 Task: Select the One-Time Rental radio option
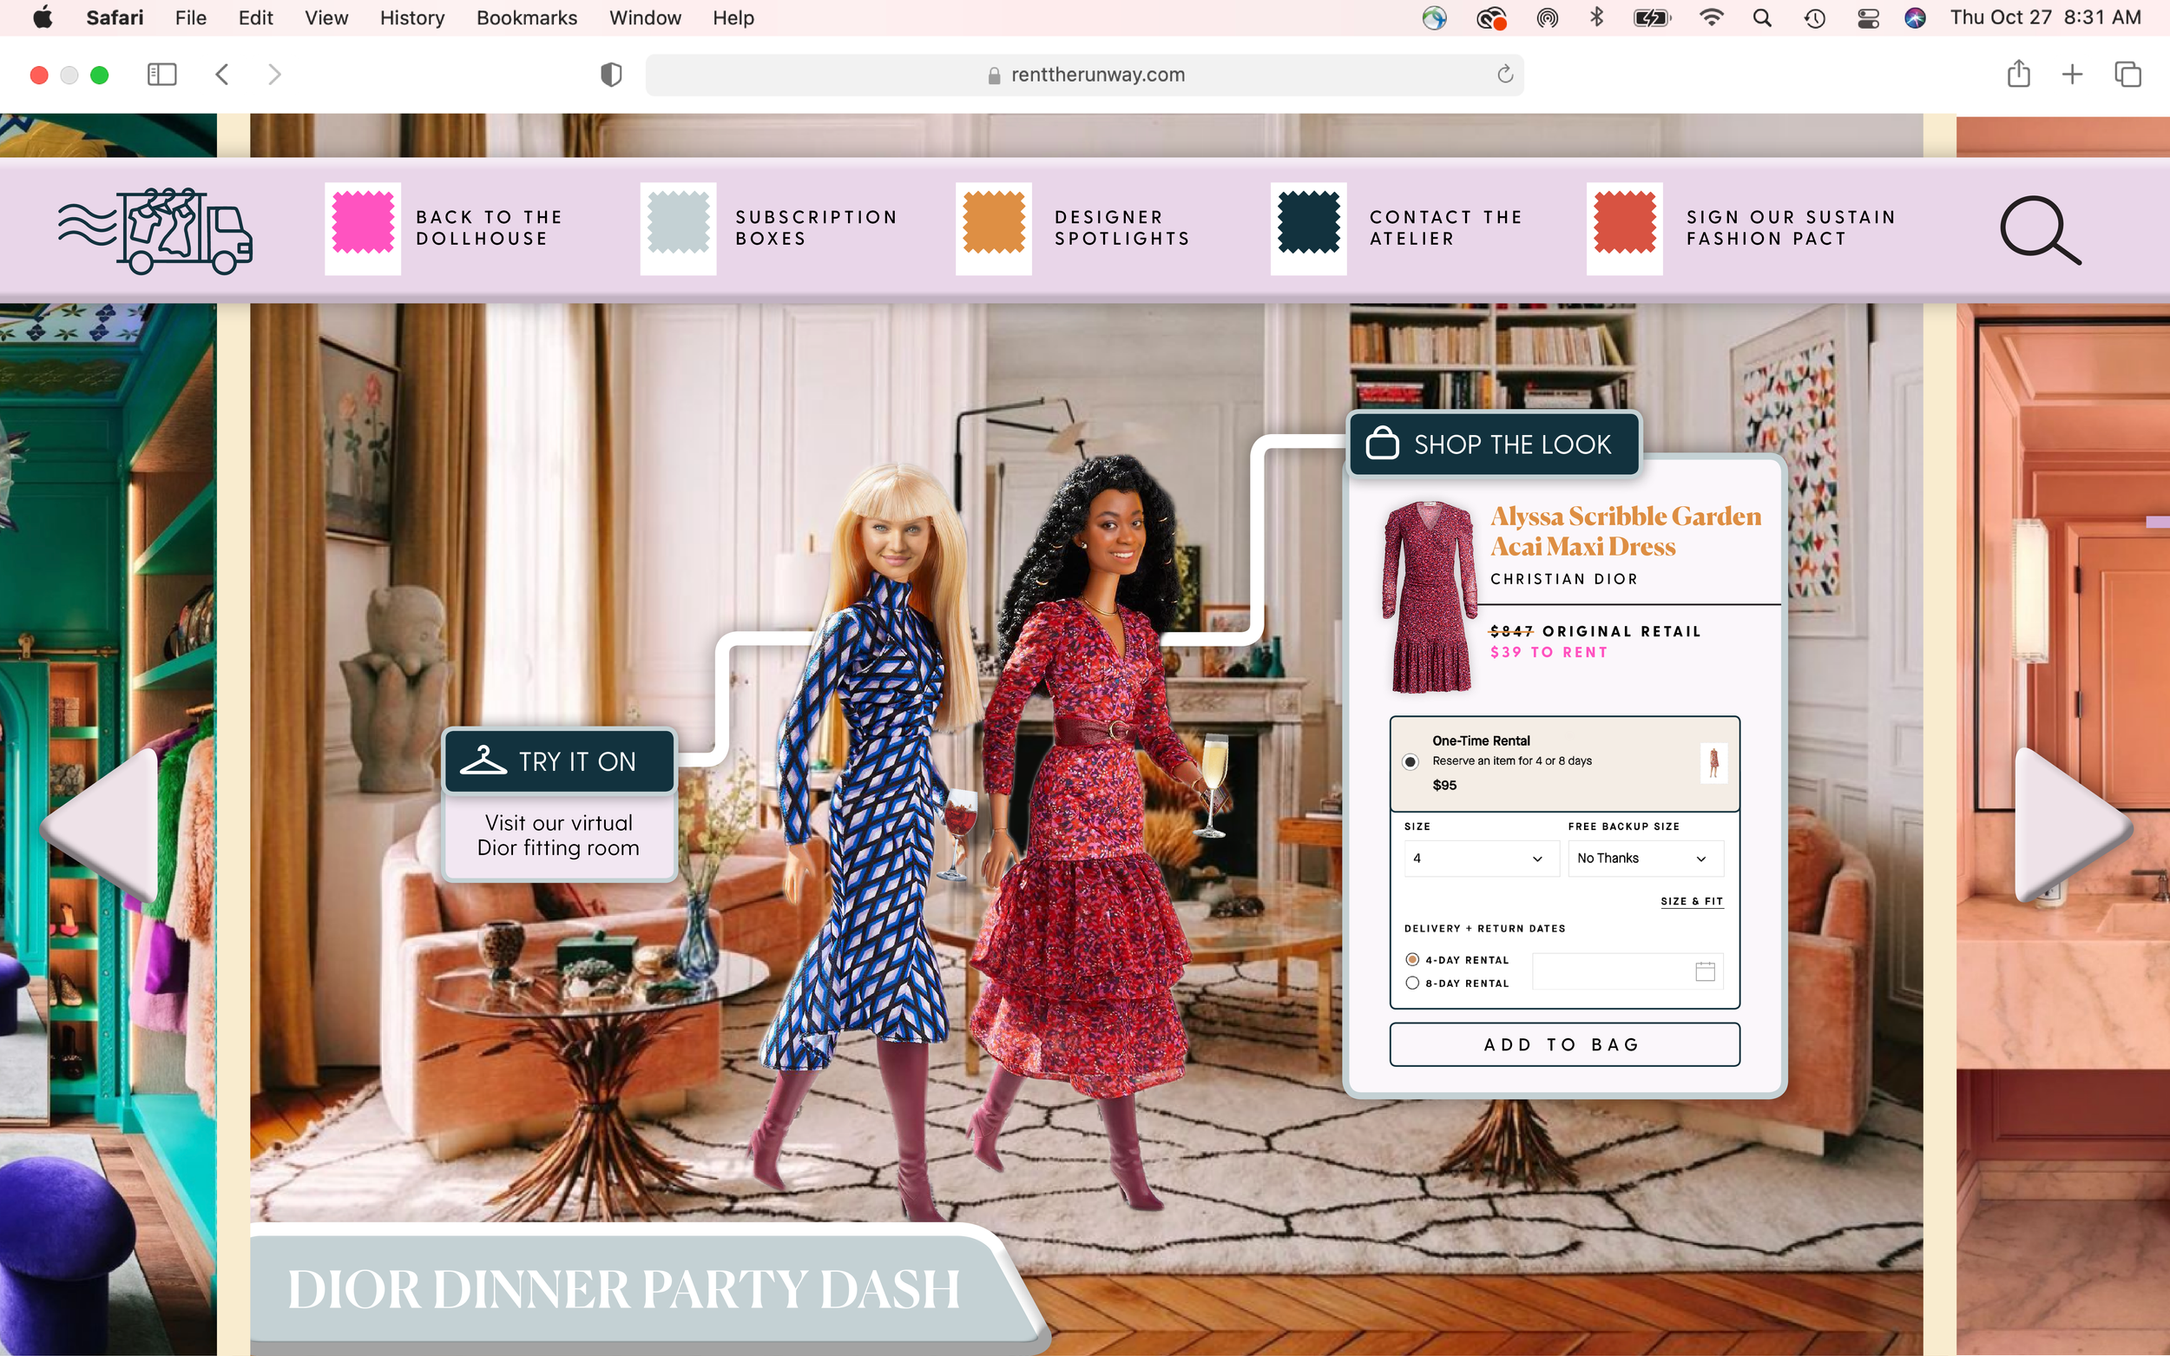click(x=1410, y=761)
